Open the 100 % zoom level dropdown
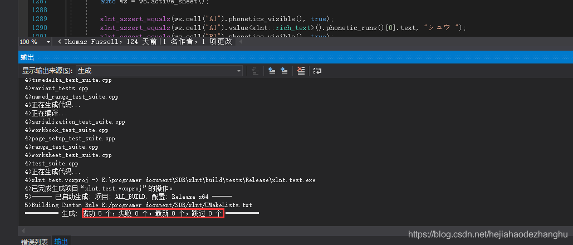This screenshot has width=573, height=245. 48,42
